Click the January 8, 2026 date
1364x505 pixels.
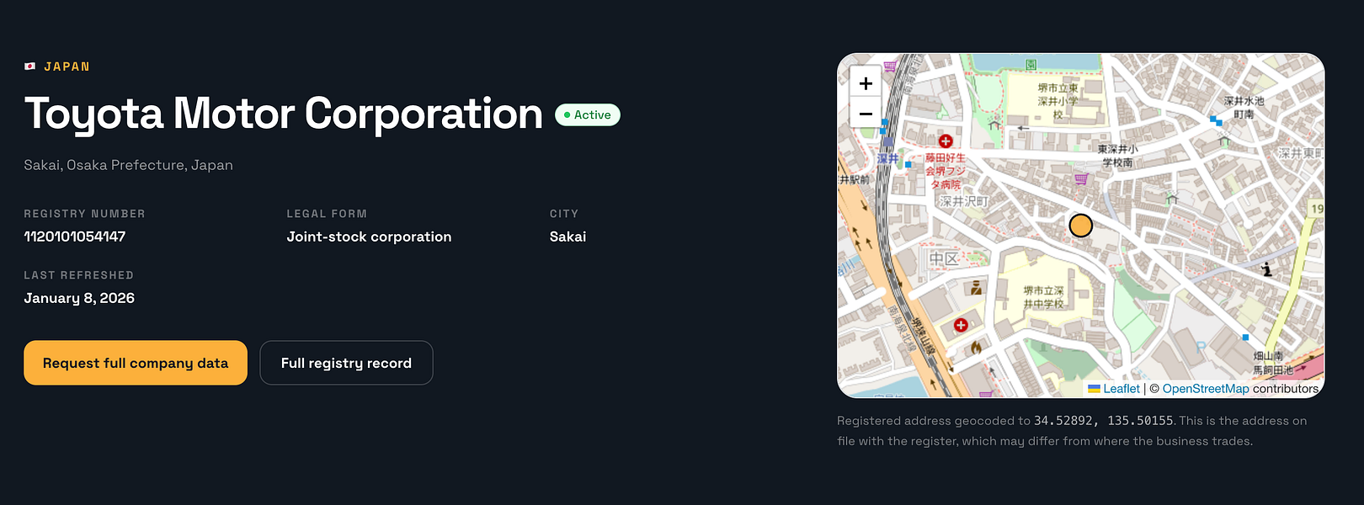coord(79,298)
